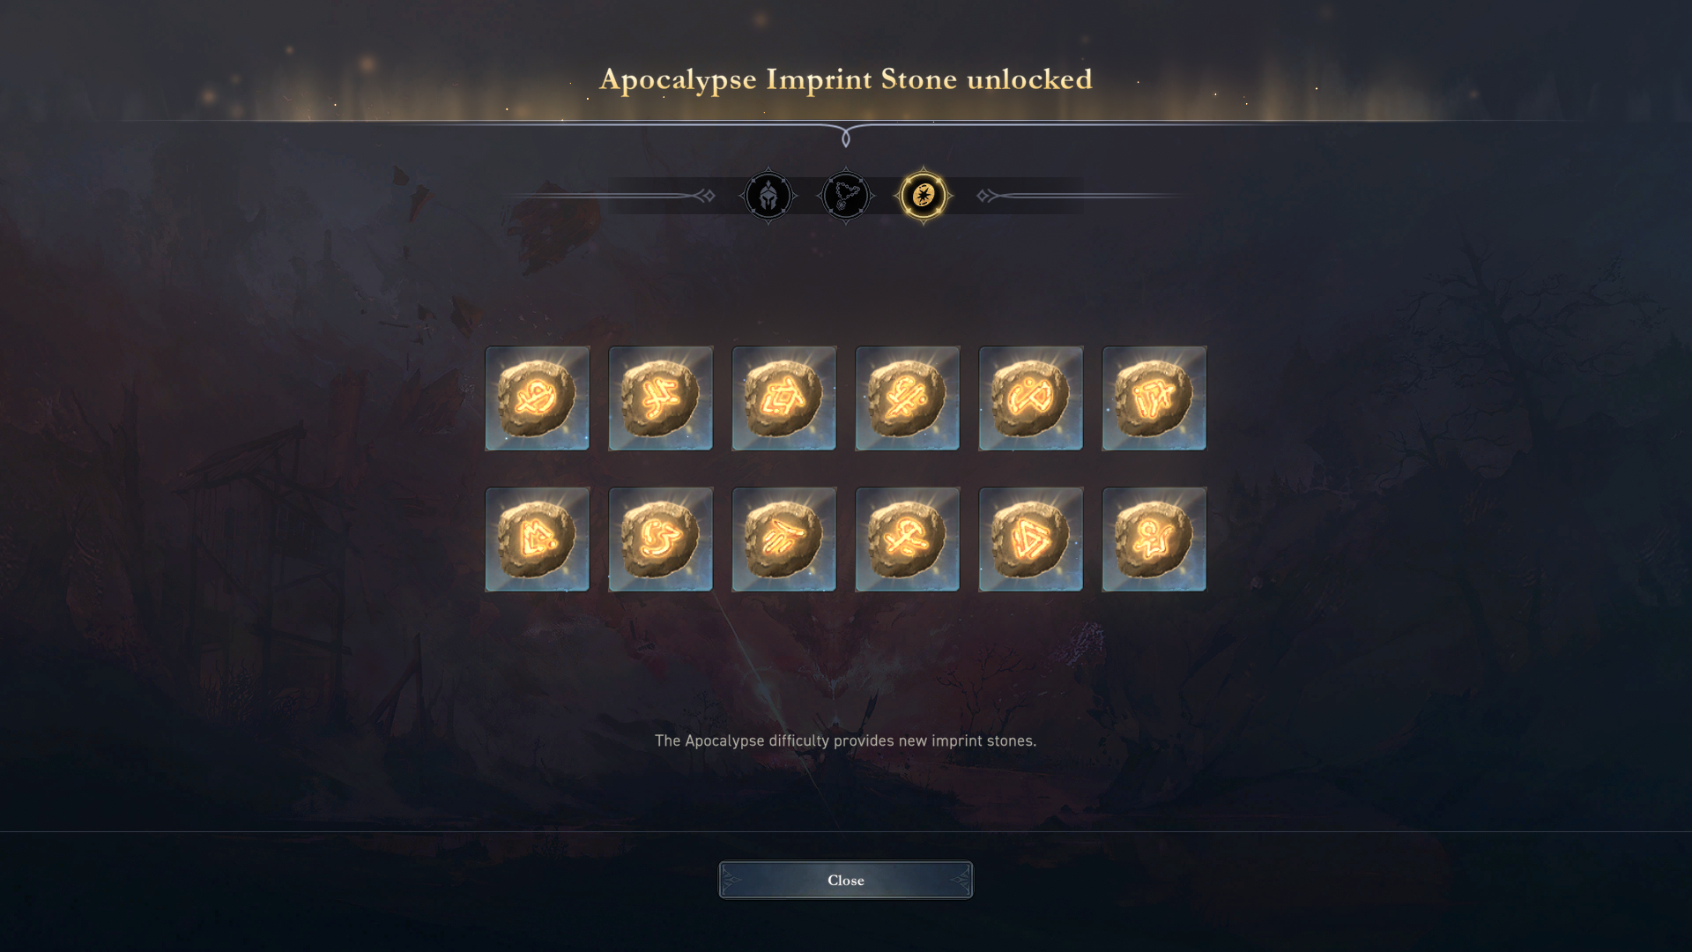This screenshot has height=952, width=1692.
Task: Select the first imprint stone in the top row
Action: (538, 398)
